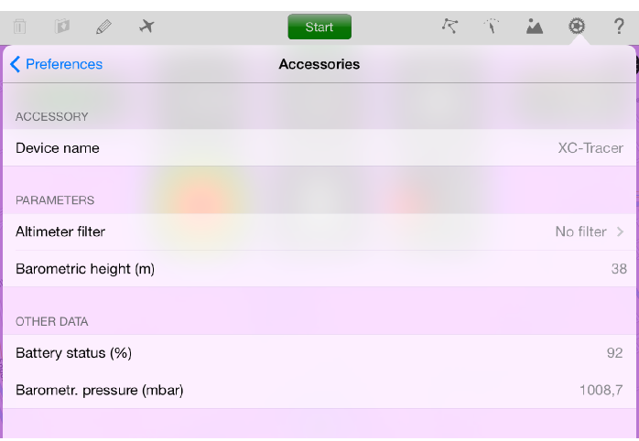
Task: Open the route waypoints icon
Action: (x=449, y=27)
